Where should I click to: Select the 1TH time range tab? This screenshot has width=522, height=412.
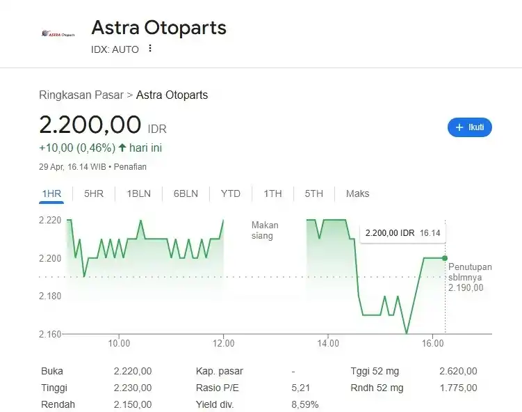272,193
